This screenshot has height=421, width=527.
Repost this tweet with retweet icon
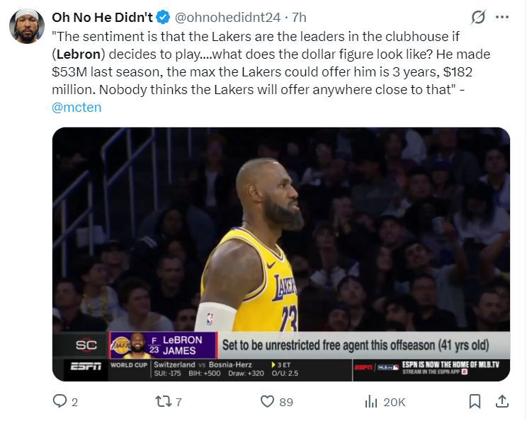pyautogui.click(x=164, y=401)
